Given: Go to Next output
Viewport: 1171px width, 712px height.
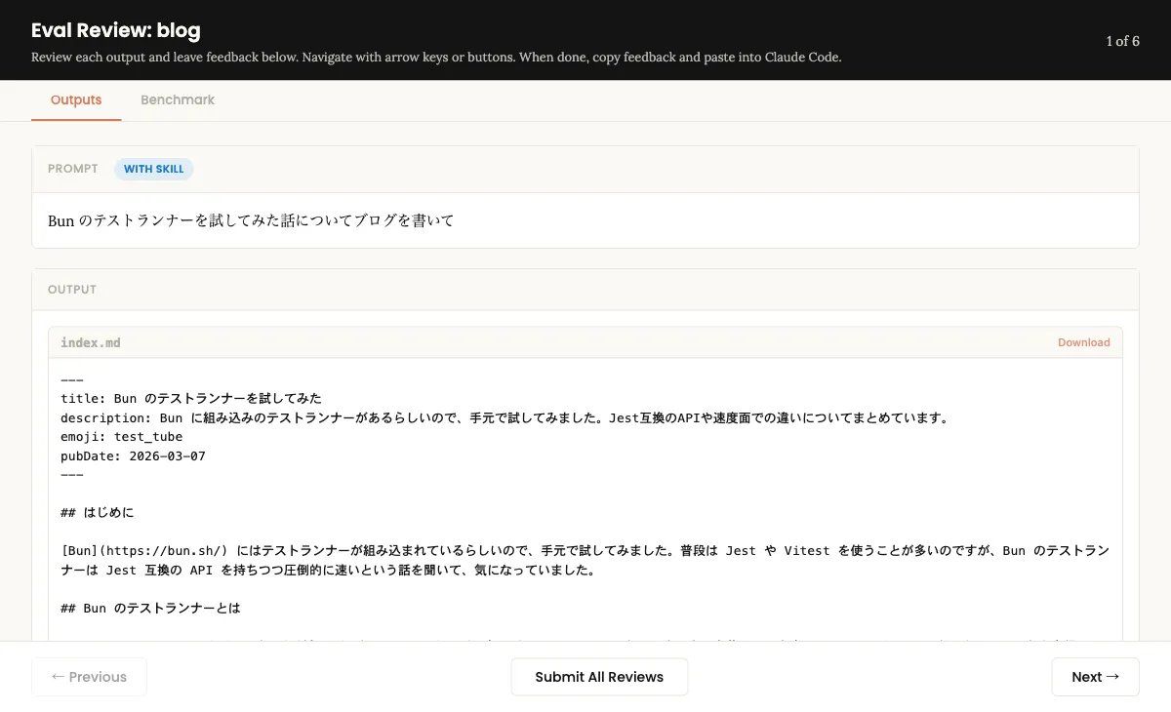Looking at the screenshot, I should point(1095,677).
